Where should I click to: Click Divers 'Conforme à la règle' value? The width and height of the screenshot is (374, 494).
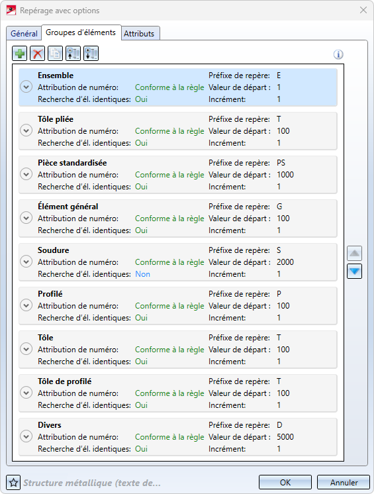coord(169,437)
